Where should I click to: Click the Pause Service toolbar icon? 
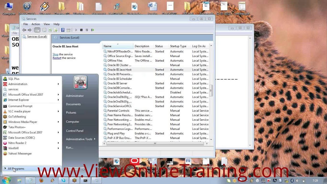[87, 30]
